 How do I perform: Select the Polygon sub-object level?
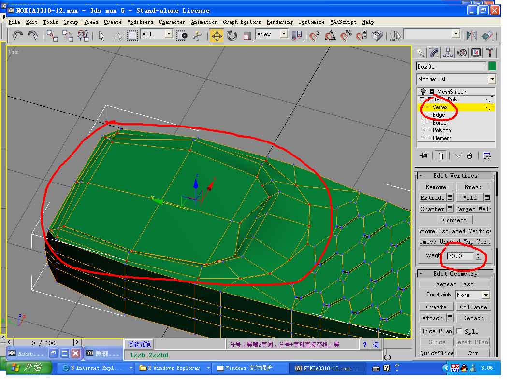(442, 130)
